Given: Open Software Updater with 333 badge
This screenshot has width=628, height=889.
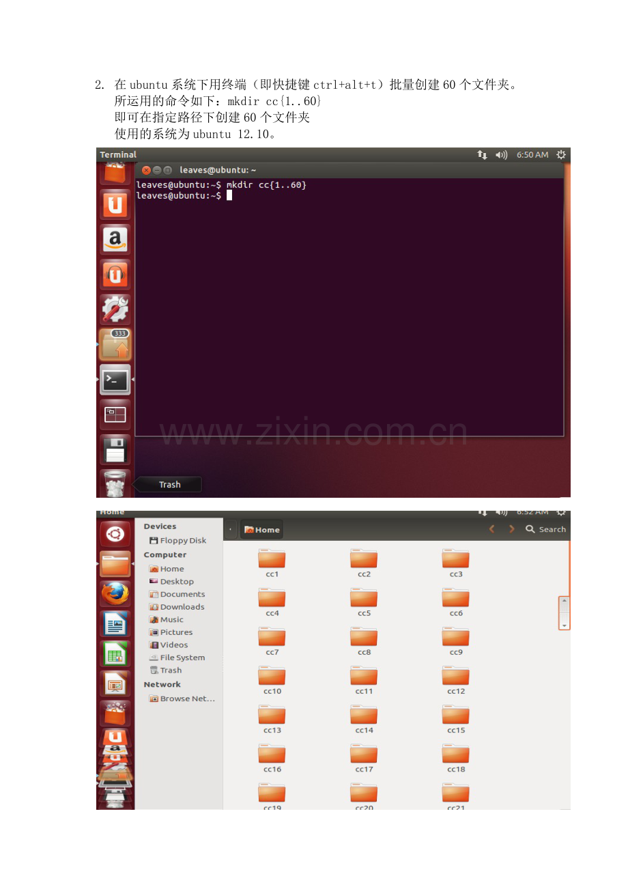Looking at the screenshot, I should click(115, 344).
